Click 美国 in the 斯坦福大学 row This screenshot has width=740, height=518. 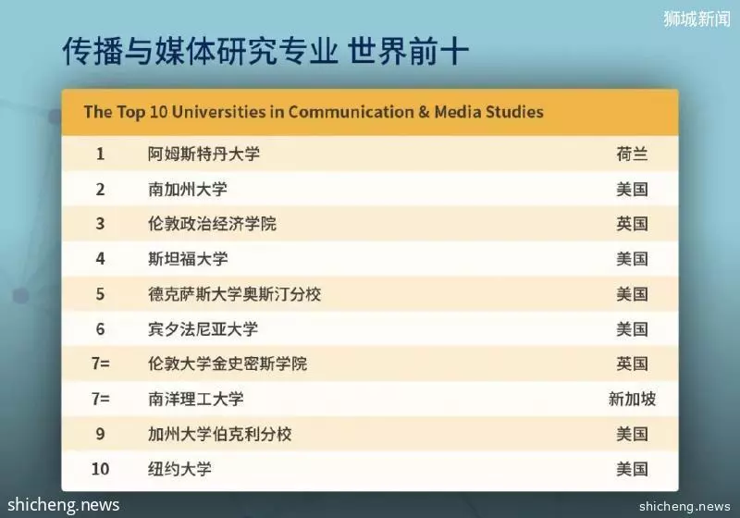(x=632, y=258)
